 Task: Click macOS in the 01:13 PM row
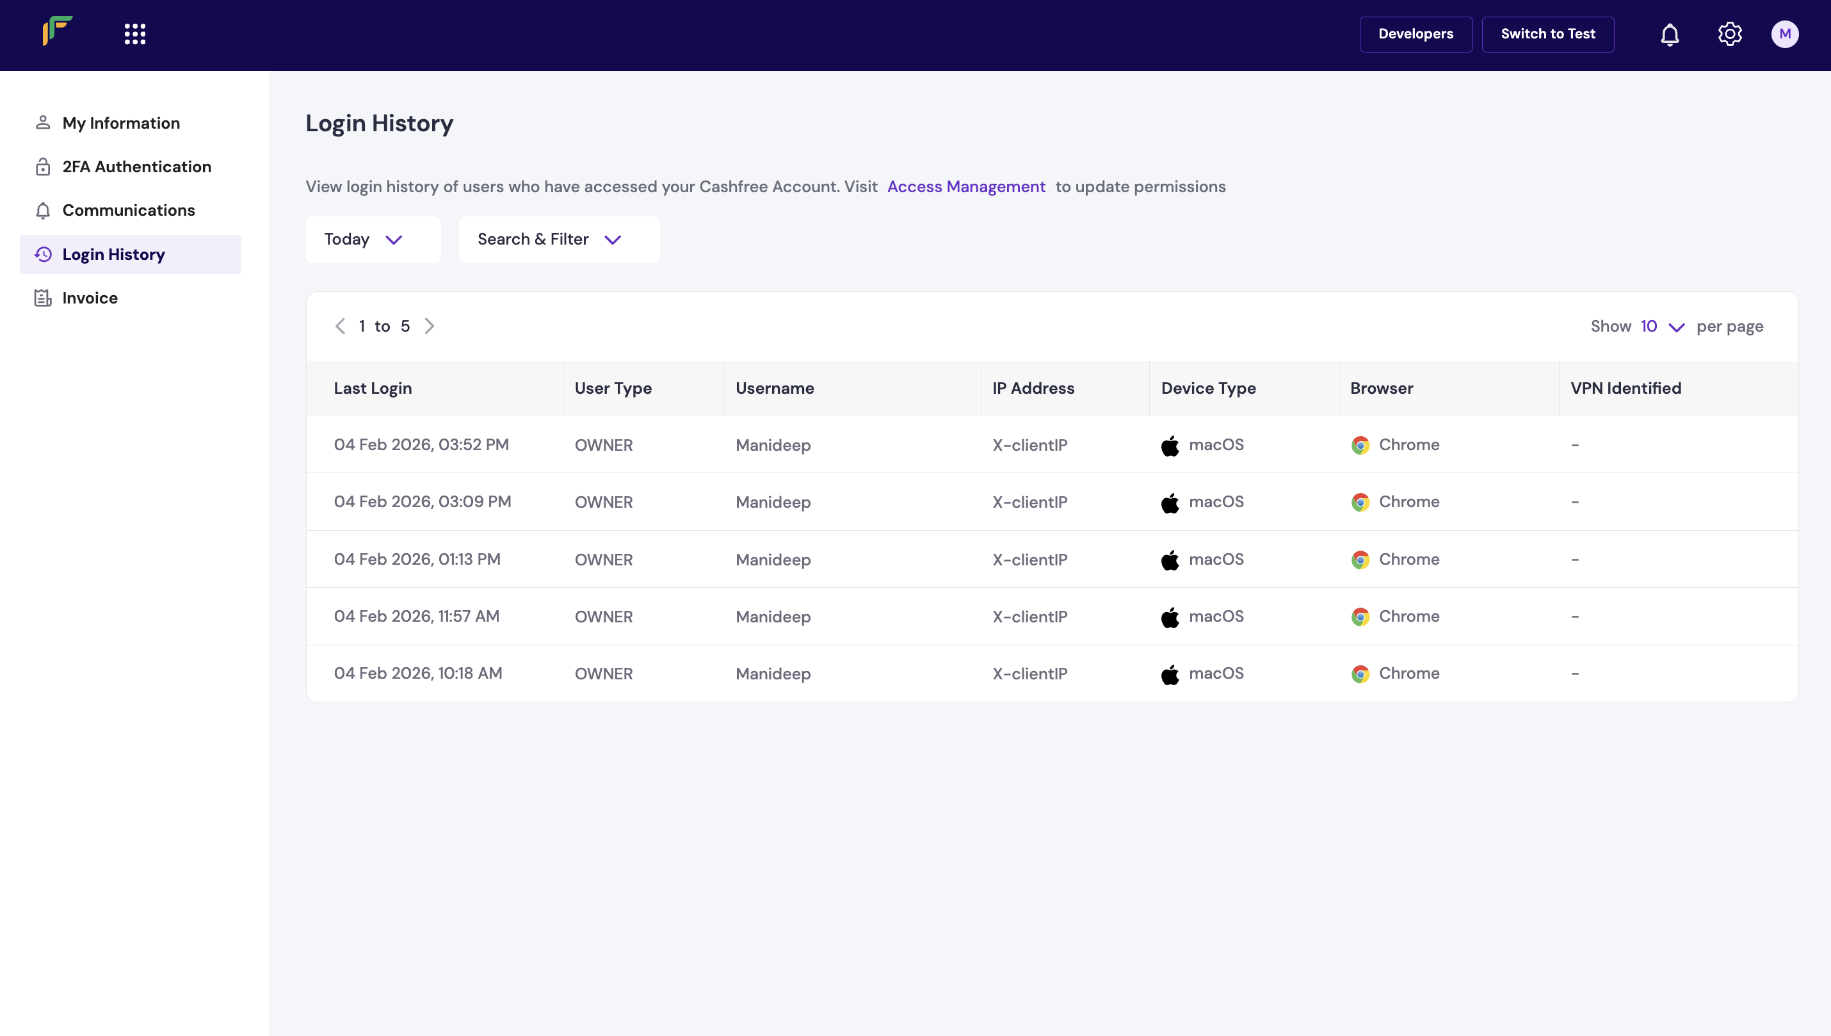tap(1216, 559)
